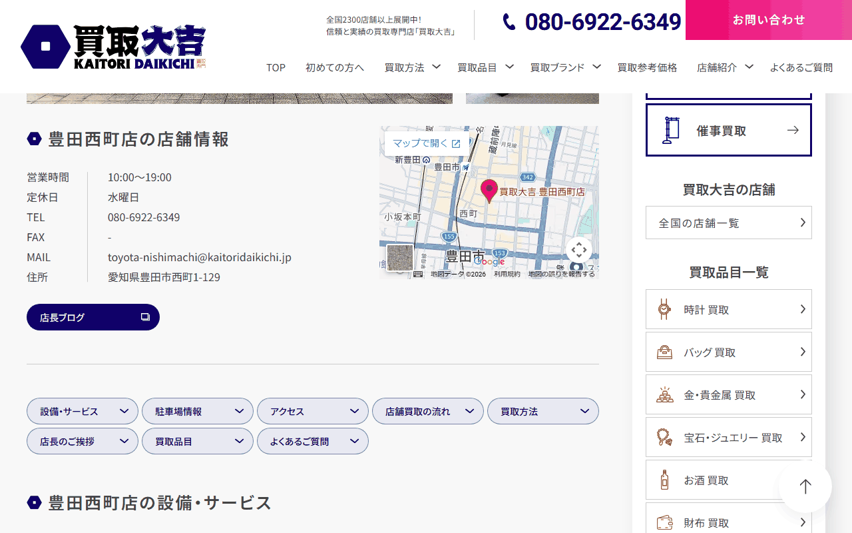Click the gold bars icon in 金・貴金属 買取
Image resolution: width=852 pixels, height=533 pixels.
(664, 394)
